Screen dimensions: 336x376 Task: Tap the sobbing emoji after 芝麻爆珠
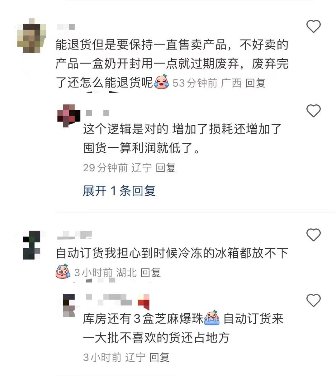click(211, 318)
